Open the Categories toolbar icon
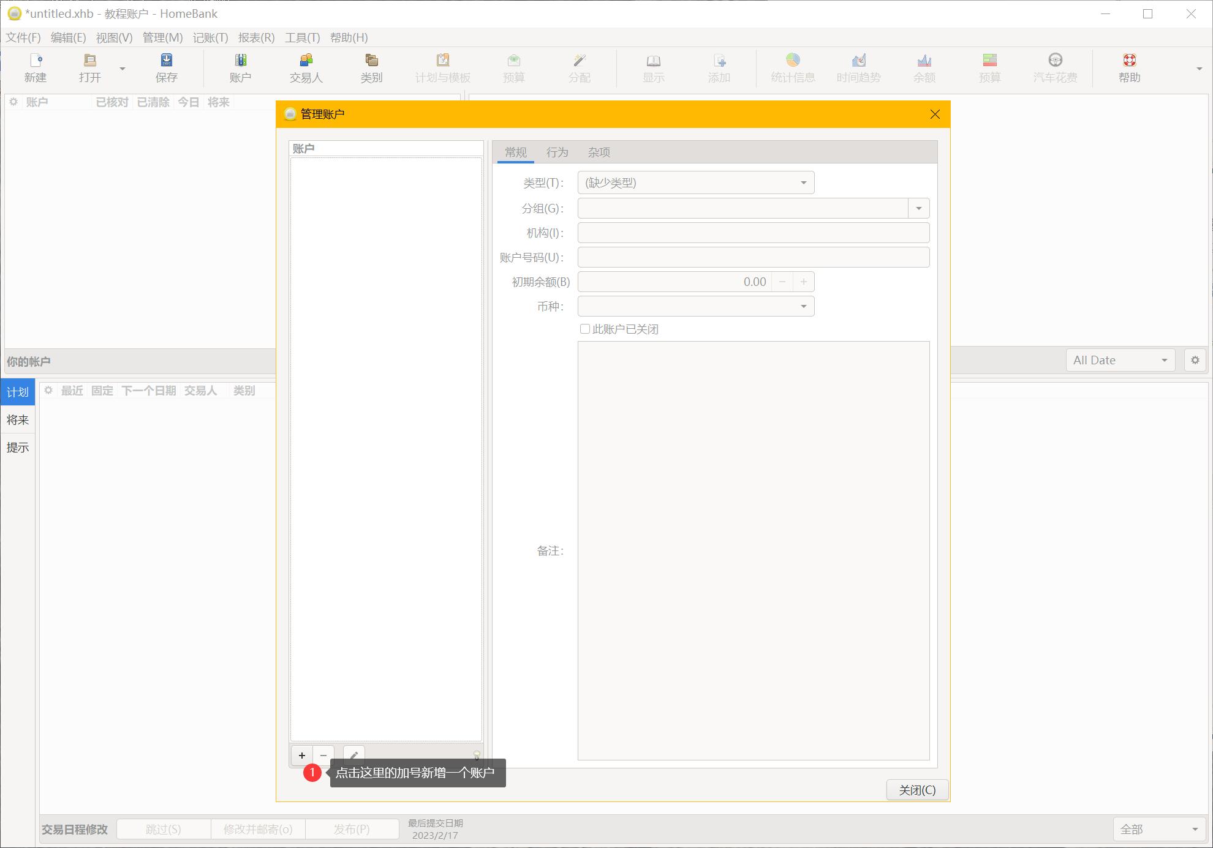Viewport: 1213px width, 848px height. pyautogui.click(x=371, y=67)
